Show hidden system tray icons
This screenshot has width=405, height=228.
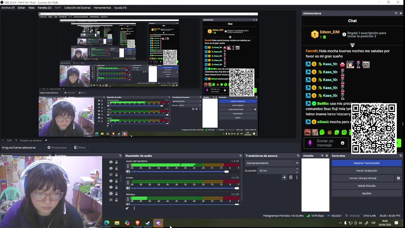tap(340, 223)
